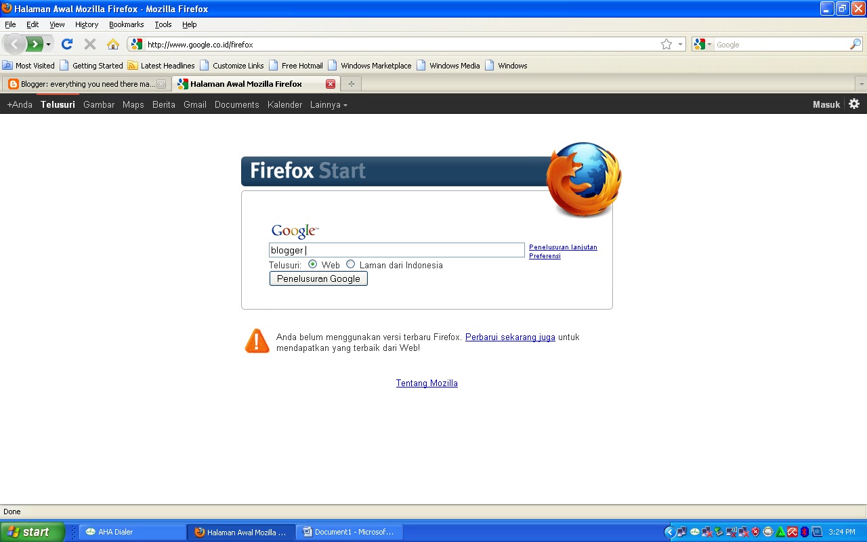Image resolution: width=867 pixels, height=542 pixels.
Task: Open the Tentang Mozilla link
Action: (427, 383)
